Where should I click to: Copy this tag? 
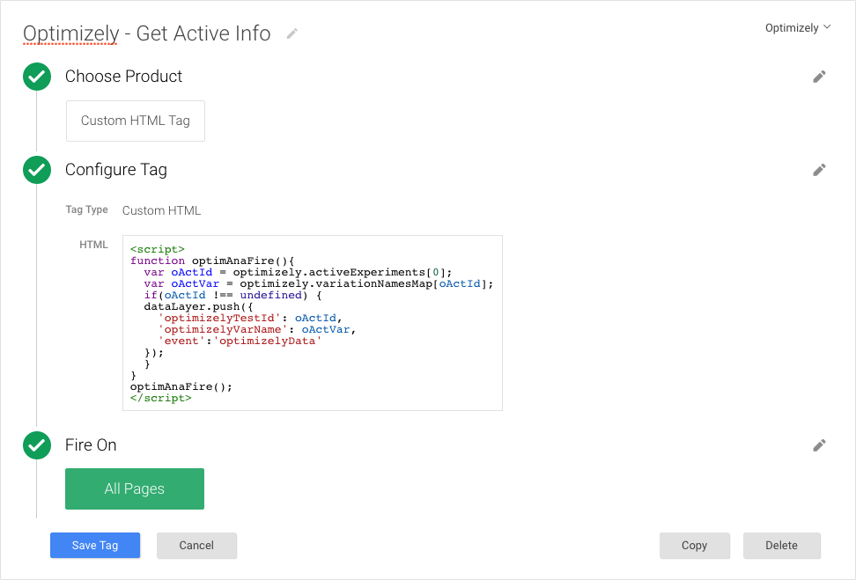tap(694, 545)
